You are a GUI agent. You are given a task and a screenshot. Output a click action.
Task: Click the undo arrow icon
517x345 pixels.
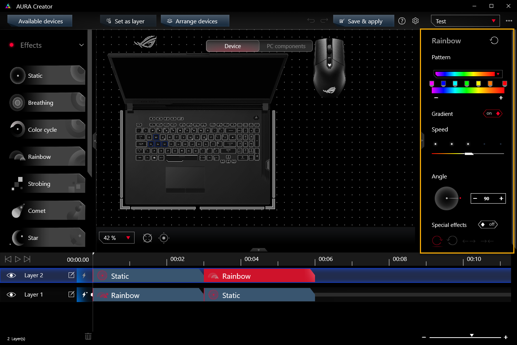point(311,21)
